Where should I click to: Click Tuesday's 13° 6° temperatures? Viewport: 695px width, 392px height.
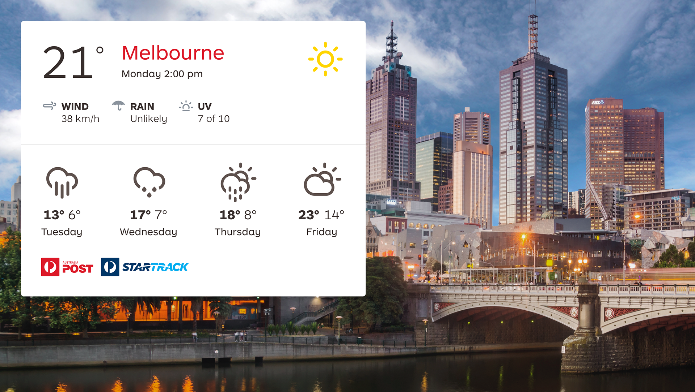(62, 215)
